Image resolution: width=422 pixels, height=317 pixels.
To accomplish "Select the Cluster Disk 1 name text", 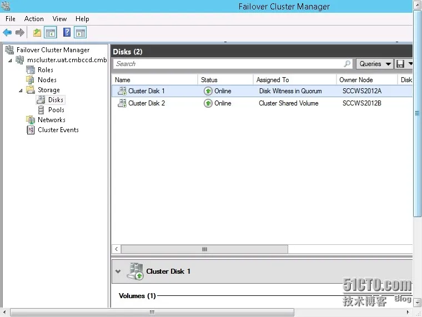I will coord(147,91).
